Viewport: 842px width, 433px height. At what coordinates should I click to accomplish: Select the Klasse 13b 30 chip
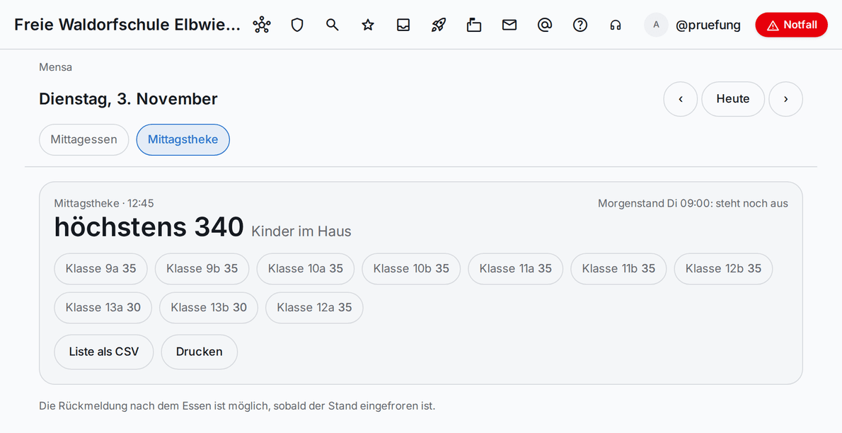[x=209, y=308]
